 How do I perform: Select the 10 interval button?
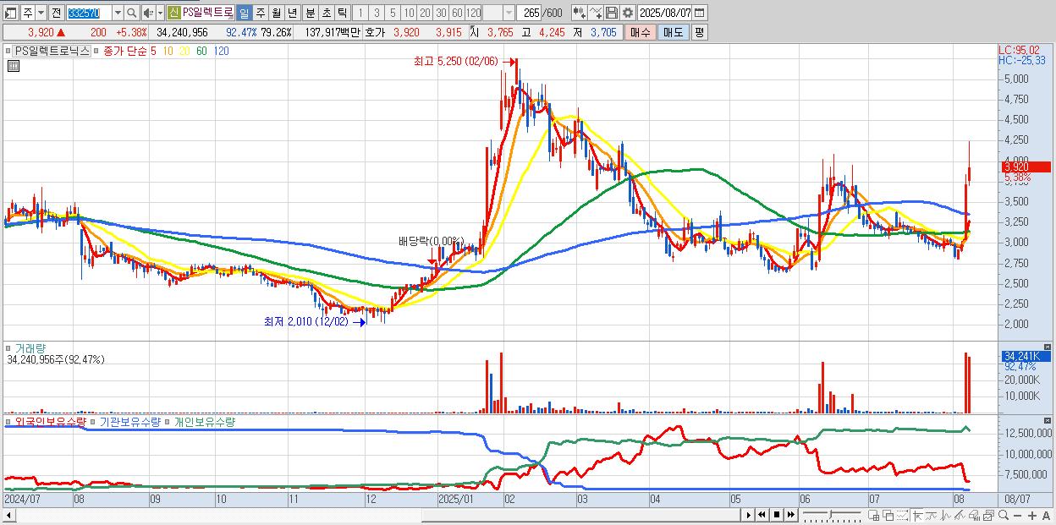coord(409,13)
